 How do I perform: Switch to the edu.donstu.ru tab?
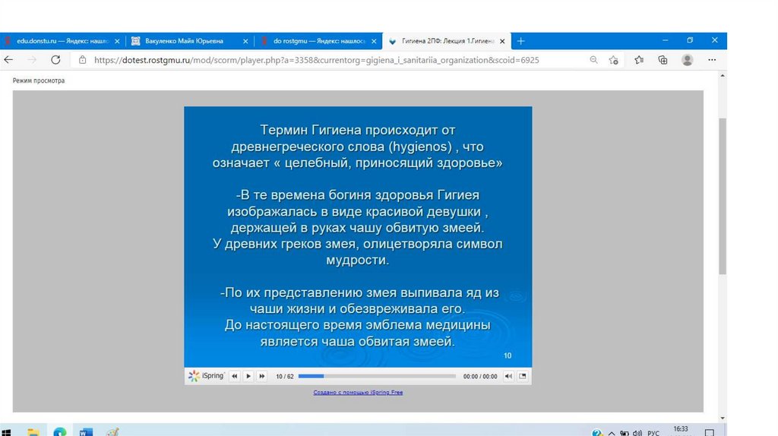(x=62, y=41)
